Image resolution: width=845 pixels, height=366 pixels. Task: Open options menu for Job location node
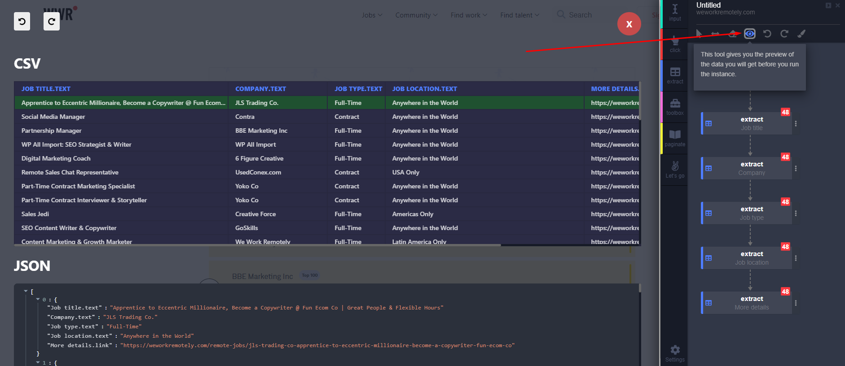tap(796, 258)
